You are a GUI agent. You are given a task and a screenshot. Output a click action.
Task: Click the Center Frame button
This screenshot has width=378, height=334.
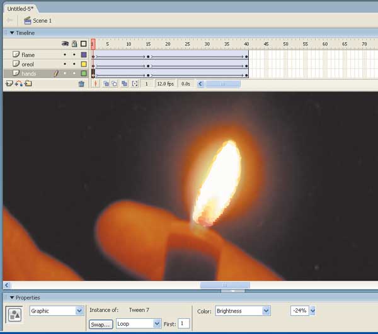point(96,84)
